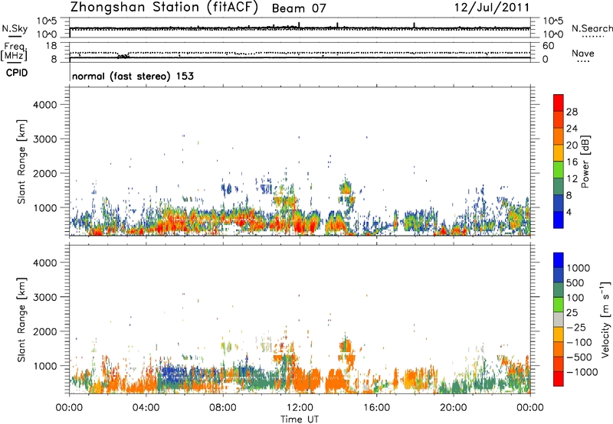The height and width of the screenshot is (424, 613).
Task: Click the N.Sky legend label
Action: [x=15, y=28]
